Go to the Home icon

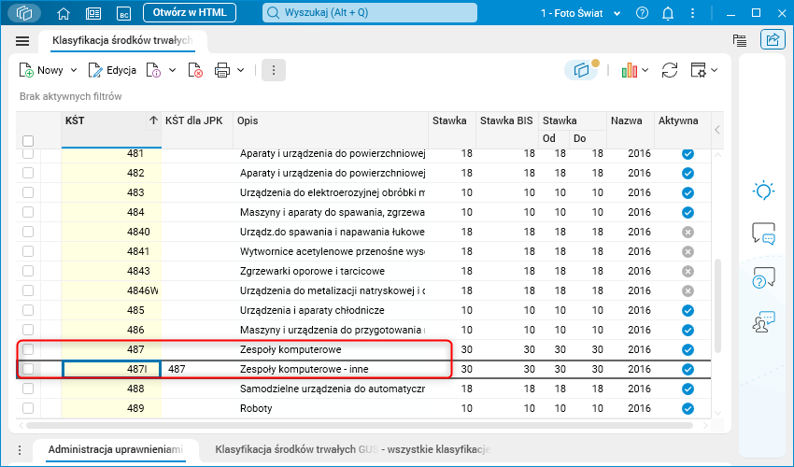(x=64, y=13)
